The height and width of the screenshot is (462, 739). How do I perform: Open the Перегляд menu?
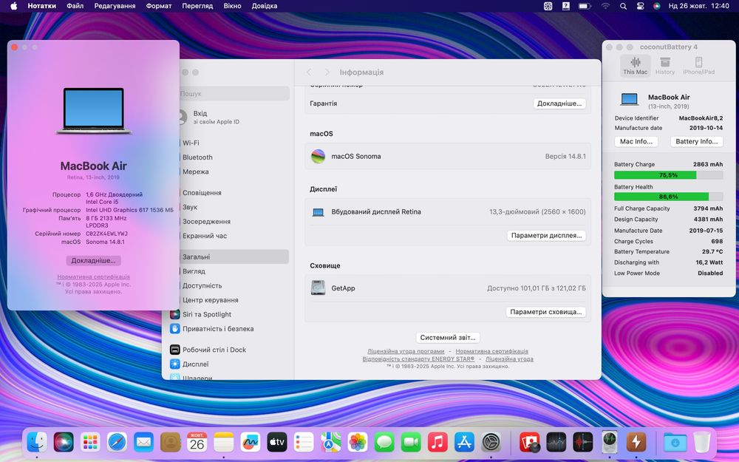[197, 6]
